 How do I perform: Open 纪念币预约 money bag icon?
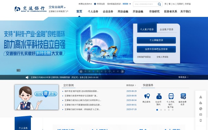(159, 96)
